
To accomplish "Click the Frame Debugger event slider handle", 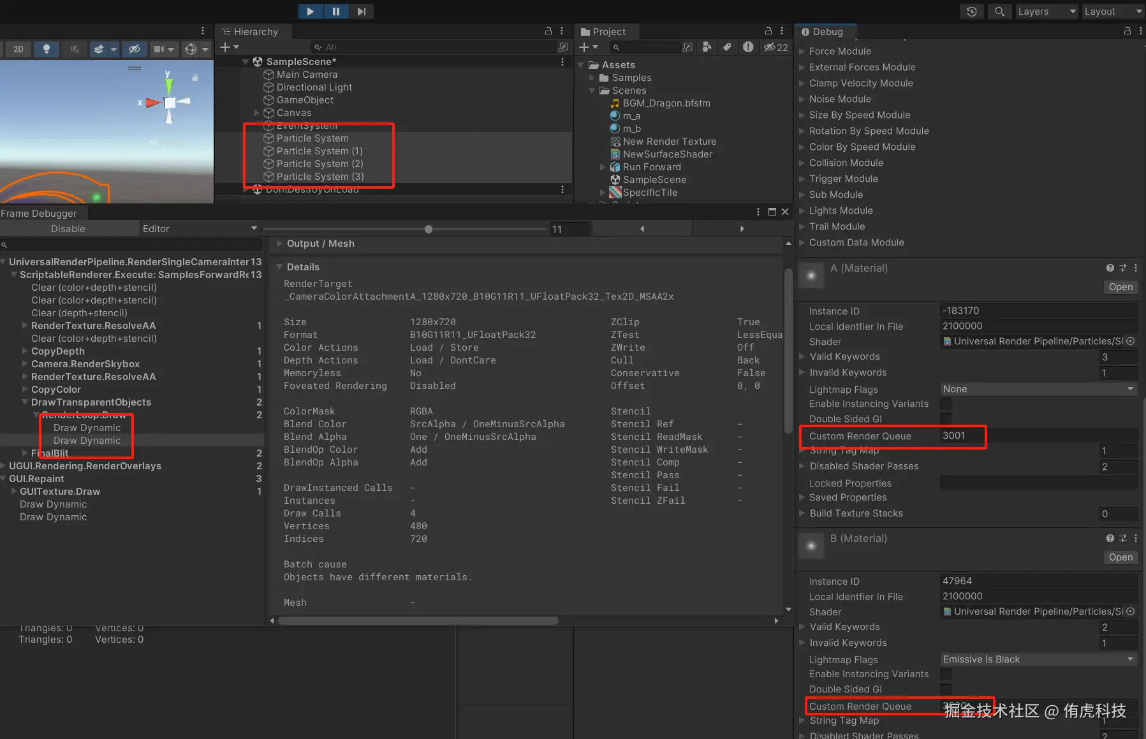I will (x=429, y=229).
